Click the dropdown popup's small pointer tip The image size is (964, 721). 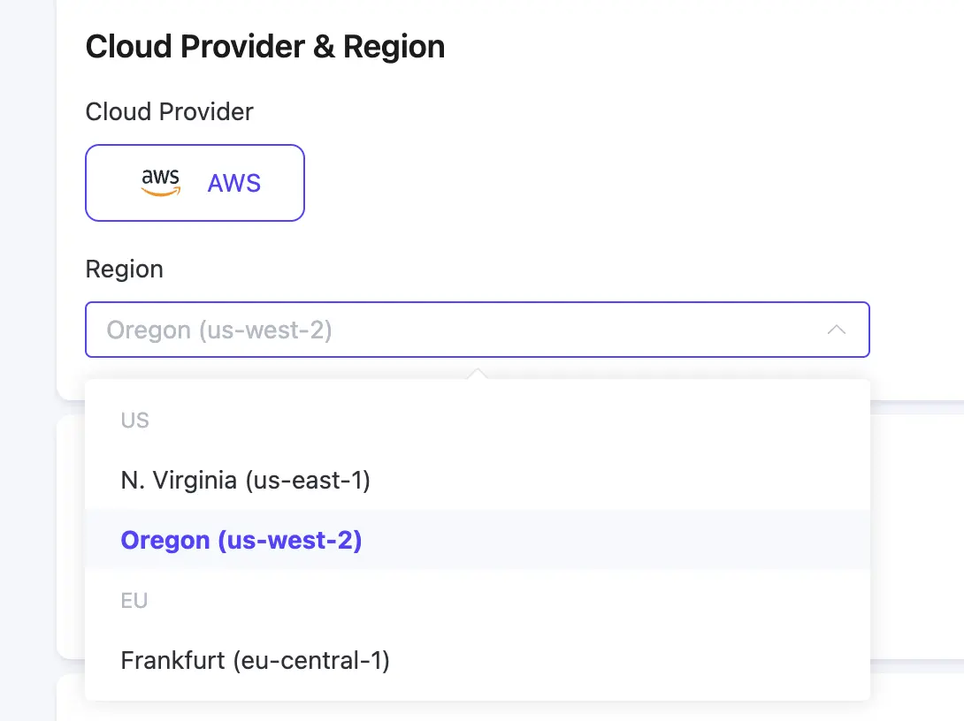coord(477,374)
